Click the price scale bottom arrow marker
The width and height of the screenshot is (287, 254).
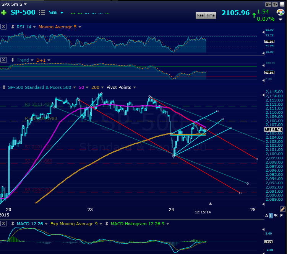point(263,204)
